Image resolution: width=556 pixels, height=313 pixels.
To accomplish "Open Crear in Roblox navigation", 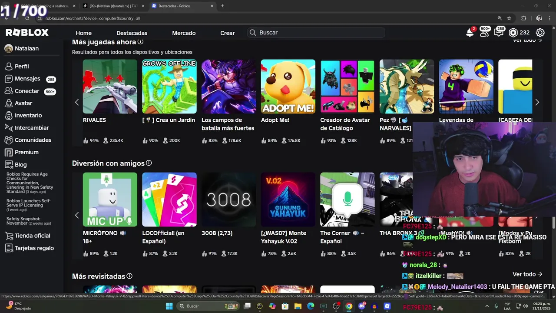I will tap(227, 33).
